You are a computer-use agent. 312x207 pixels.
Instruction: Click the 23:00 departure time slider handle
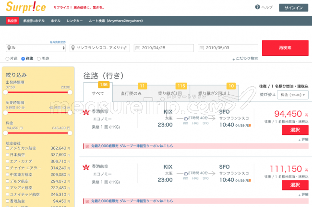pyautogui.click(x=70, y=92)
